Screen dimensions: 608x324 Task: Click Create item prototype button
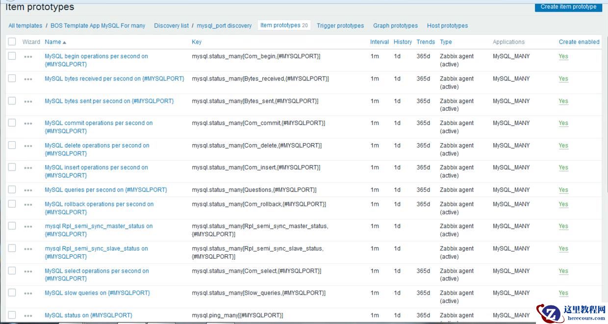pos(568,6)
